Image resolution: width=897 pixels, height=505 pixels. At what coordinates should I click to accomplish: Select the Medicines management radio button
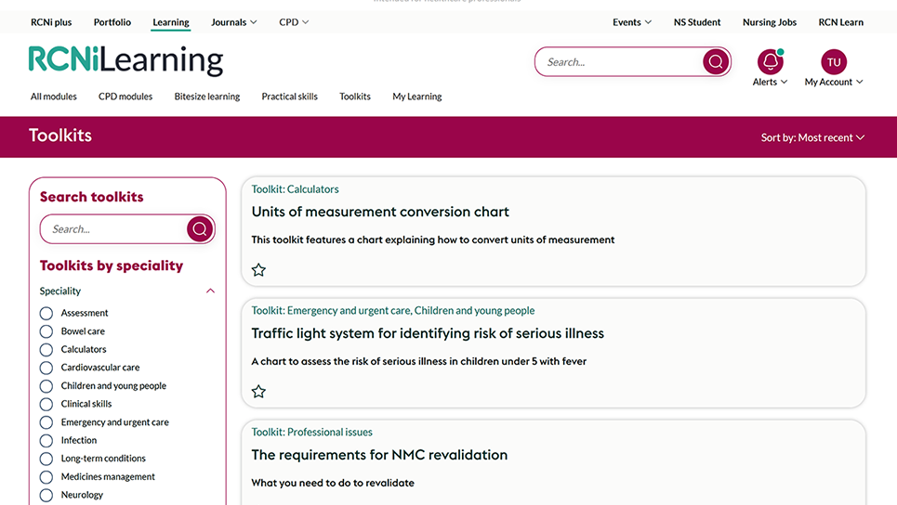(x=46, y=477)
